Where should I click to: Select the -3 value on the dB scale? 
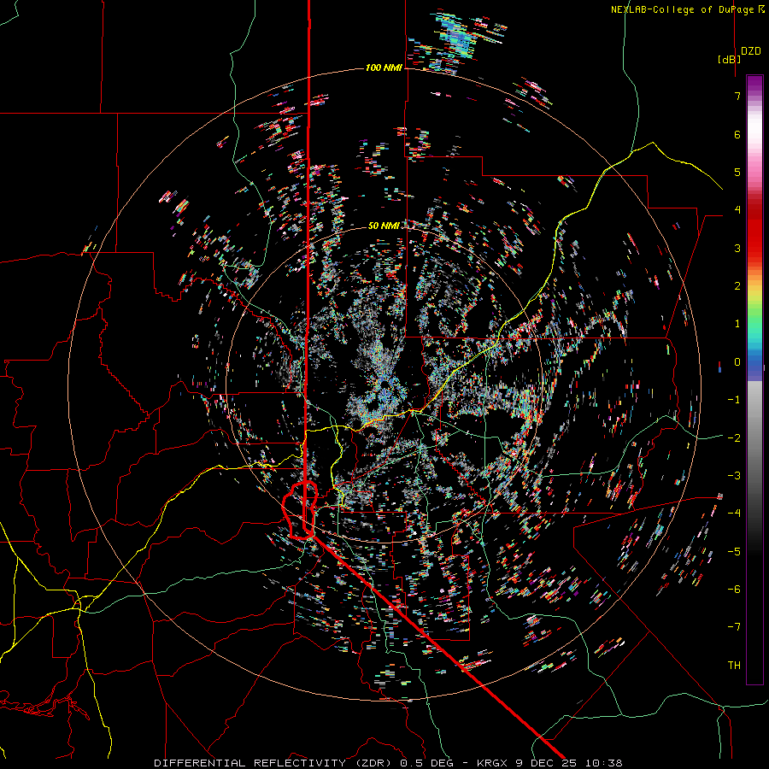click(734, 475)
